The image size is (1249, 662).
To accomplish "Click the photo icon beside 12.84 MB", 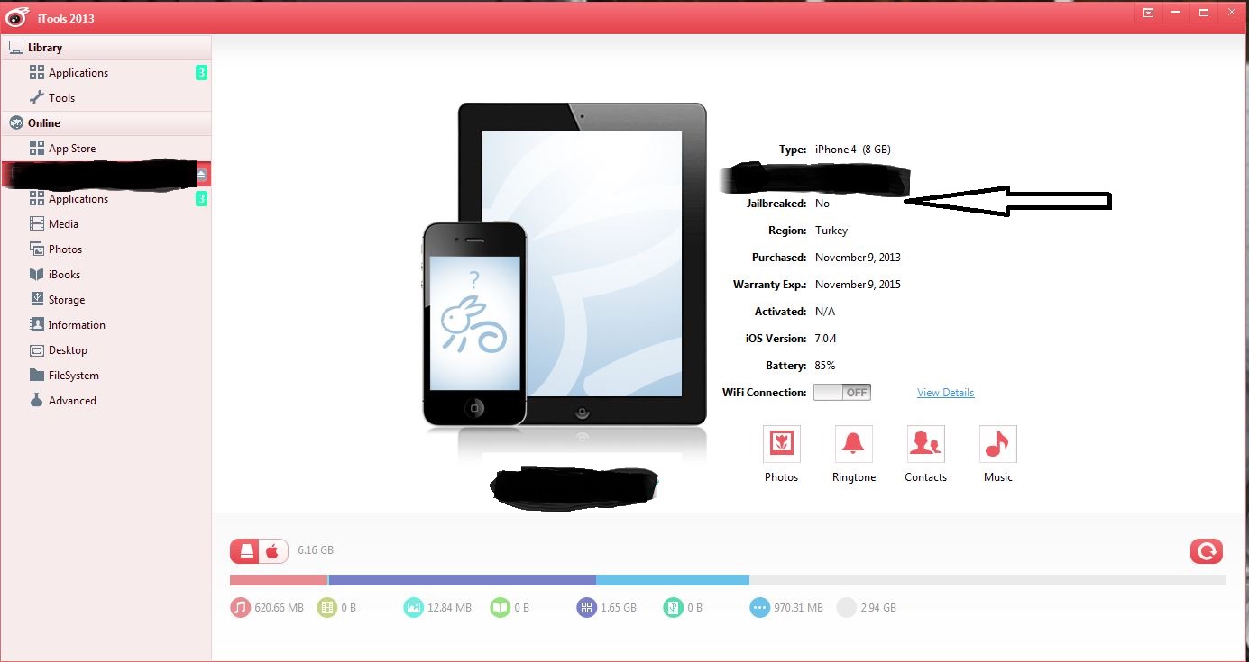I will 413,608.
